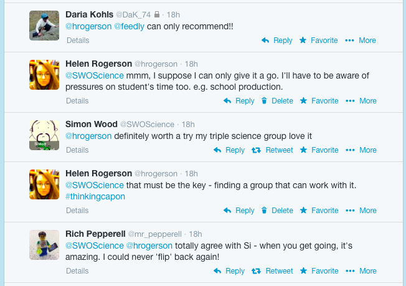Open Simon Wood's profile name
Screen dimensions: 406x286
point(91,124)
